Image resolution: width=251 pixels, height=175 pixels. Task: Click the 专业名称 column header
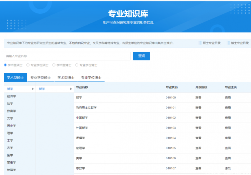82,87
